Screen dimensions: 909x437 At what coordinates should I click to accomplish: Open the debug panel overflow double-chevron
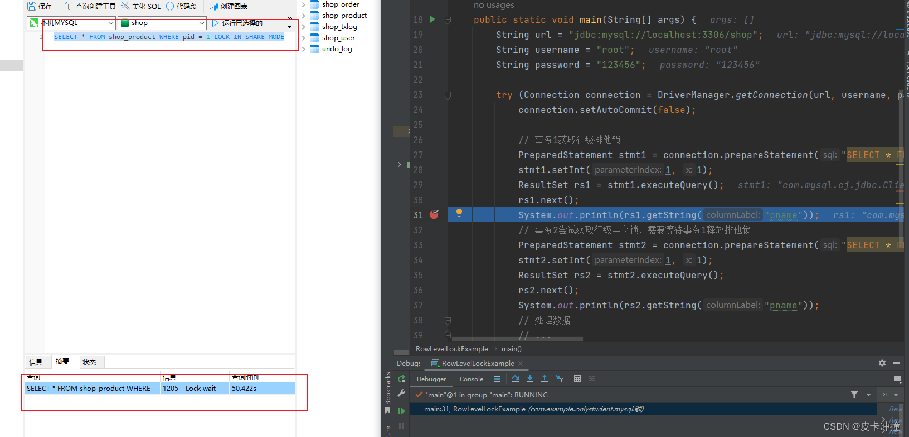(x=885, y=395)
